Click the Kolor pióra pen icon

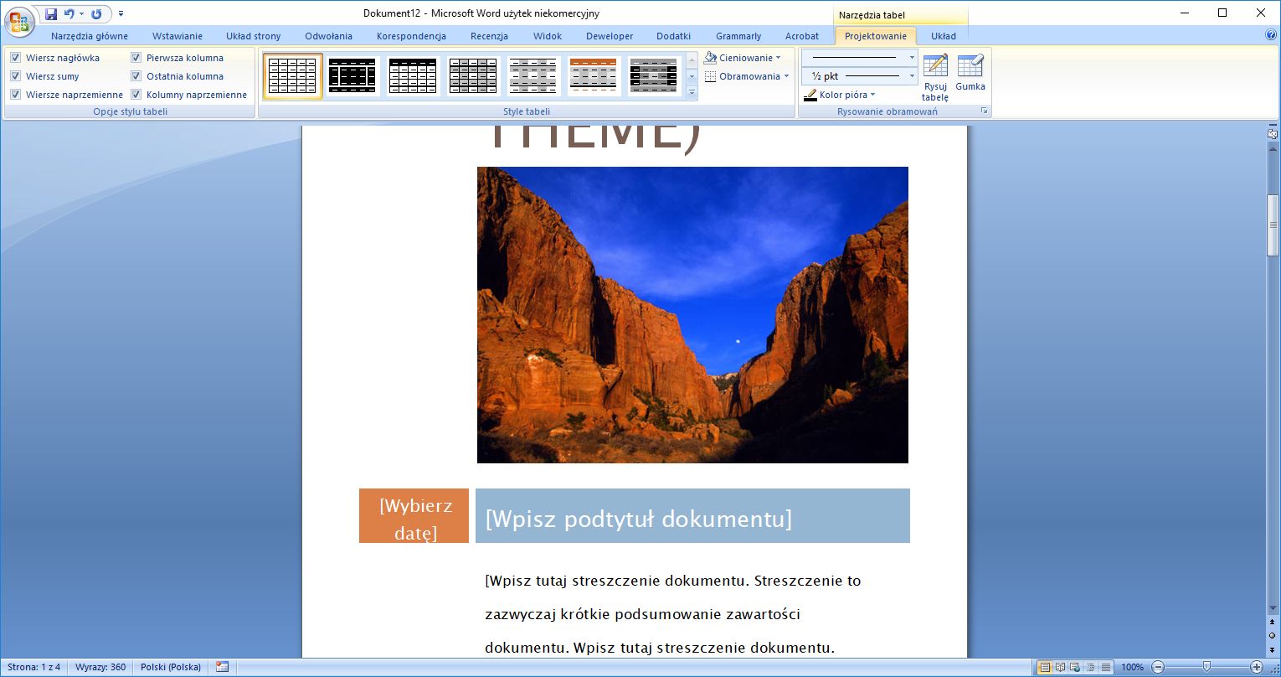coord(810,96)
